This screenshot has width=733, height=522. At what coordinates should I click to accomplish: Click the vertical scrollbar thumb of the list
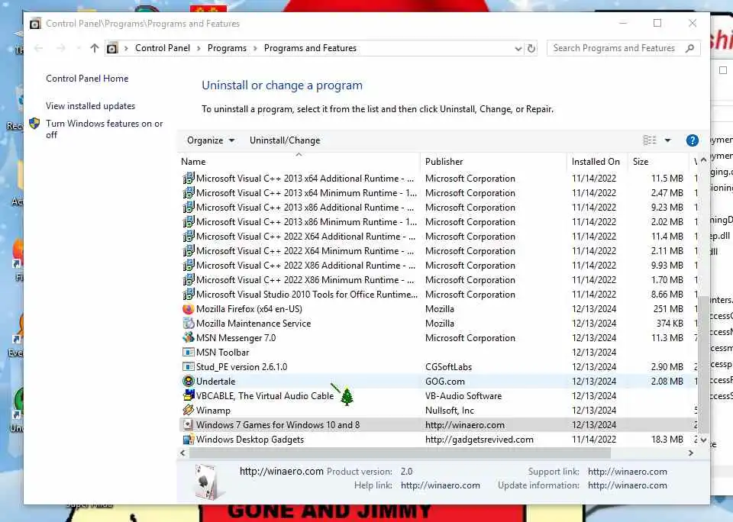[x=703, y=365]
